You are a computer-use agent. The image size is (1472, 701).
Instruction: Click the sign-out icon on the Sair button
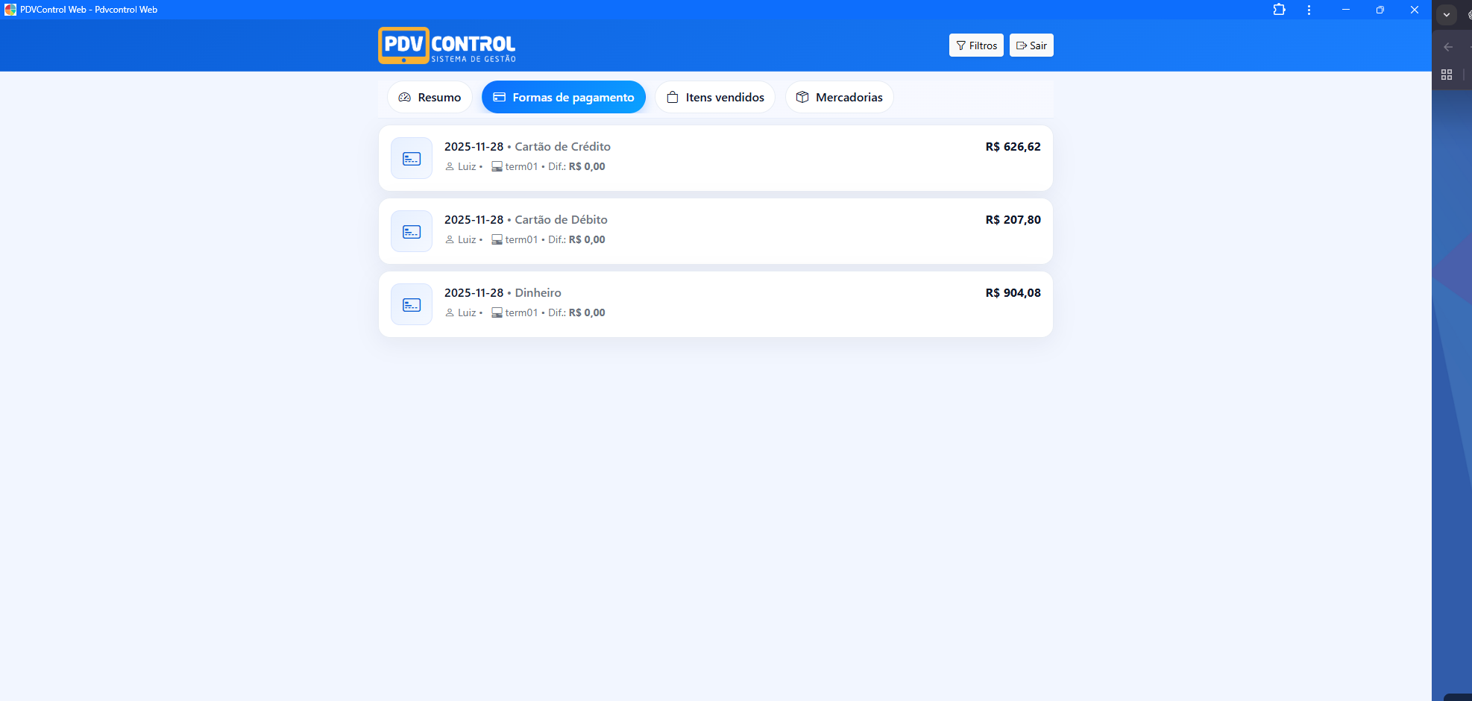[1021, 45]
